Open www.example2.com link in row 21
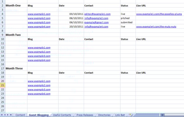Screen dimensions: 184x117 pyautogui.click(x=39, y=85)
